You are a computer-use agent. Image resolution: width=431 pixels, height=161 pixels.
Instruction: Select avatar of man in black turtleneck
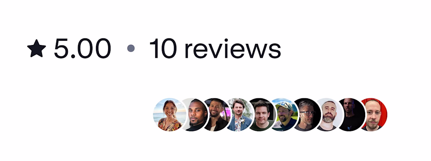[x=196, y=114]
